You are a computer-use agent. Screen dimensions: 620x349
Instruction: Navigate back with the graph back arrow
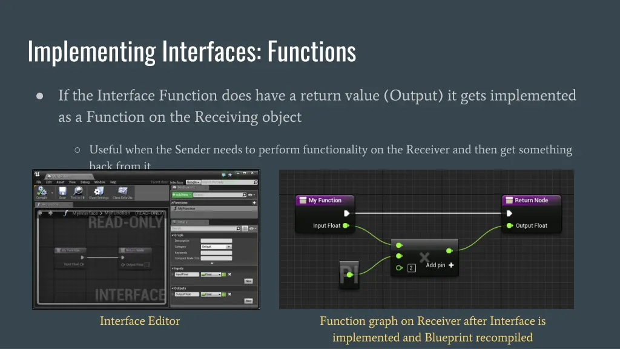click(40, 213)
